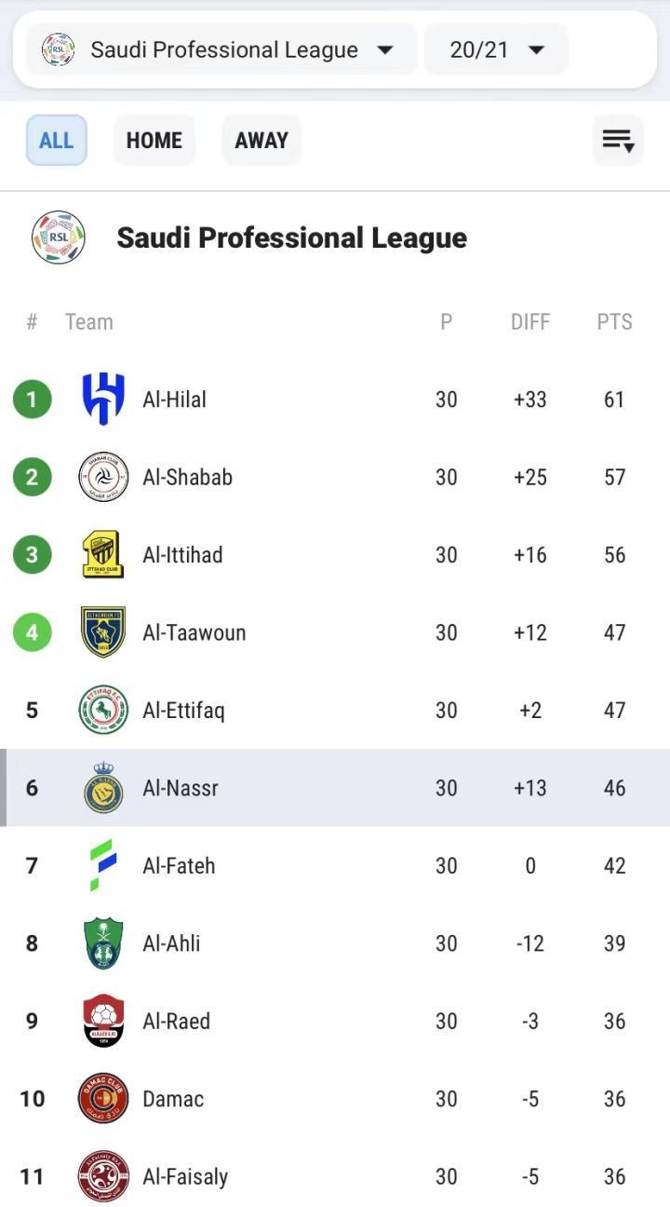Click the Al-Shabab club logo
This screenshot has height=1207, width=670.
coord(103,477)
